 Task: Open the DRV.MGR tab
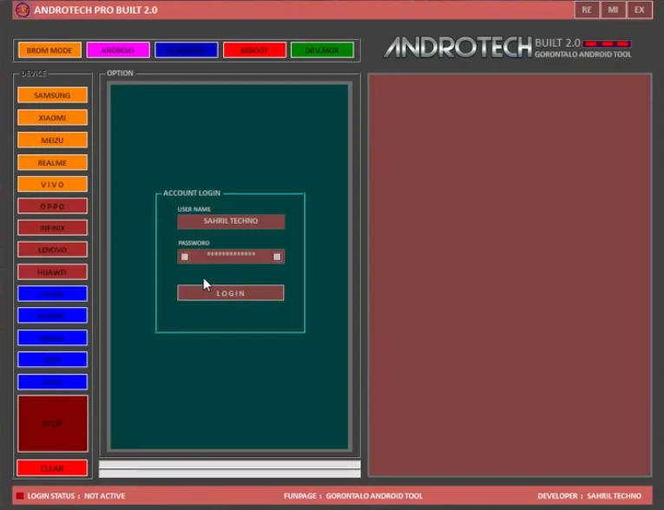click(x=322, y=50)
